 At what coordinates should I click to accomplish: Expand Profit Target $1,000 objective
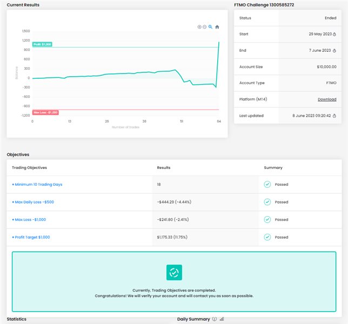tap(31, 237)
